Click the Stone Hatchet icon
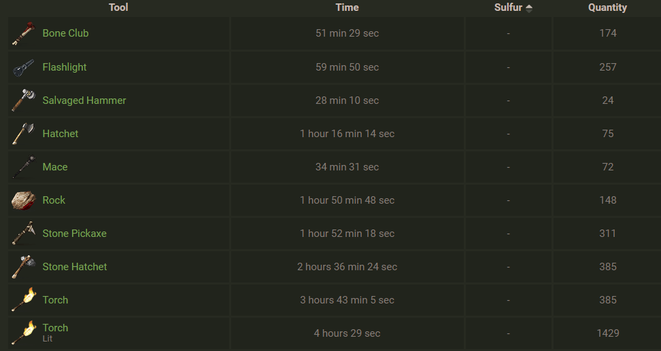 click(24, 267)
